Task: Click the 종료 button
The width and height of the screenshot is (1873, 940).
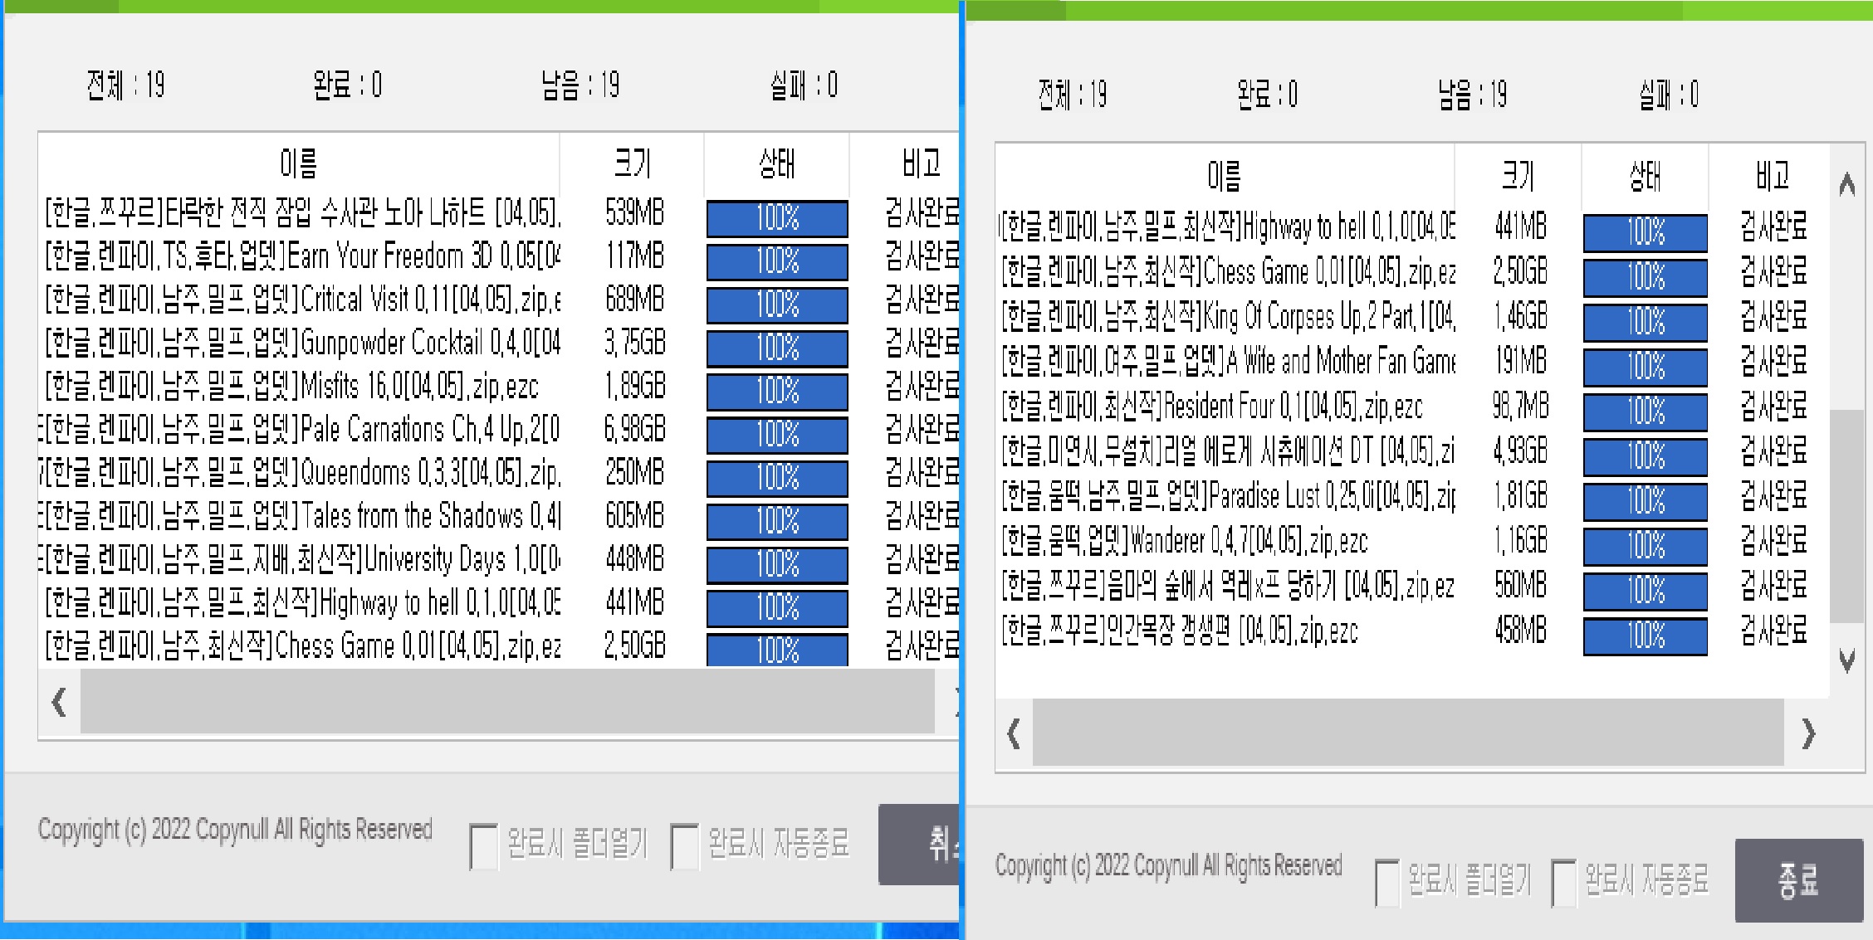Action: click(1798, 880)
